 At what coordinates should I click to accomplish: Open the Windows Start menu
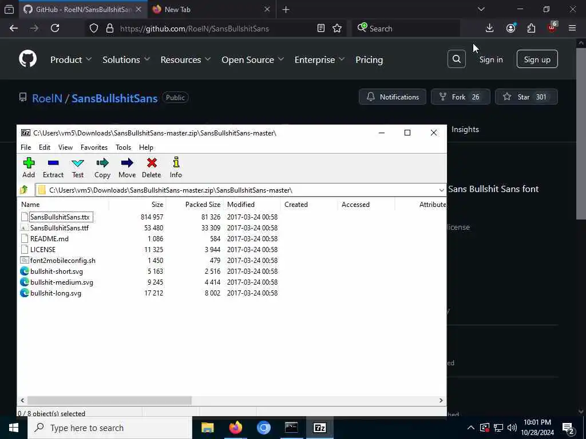[14, 428]
